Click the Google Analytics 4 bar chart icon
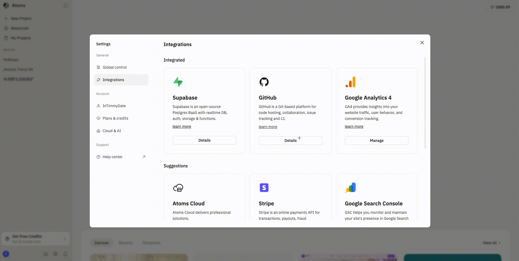 click(x=350, y=82)
